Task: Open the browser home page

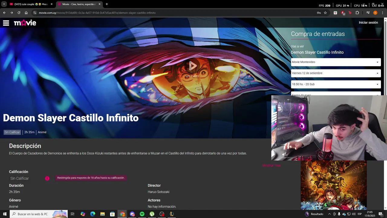Action: 26,13
